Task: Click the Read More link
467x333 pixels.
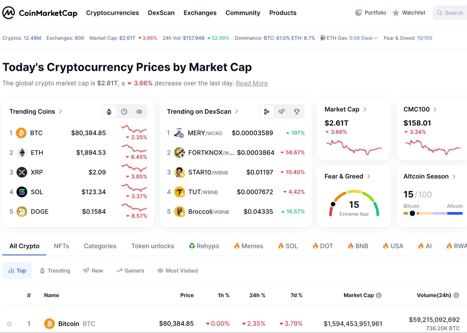Action: click(x=252, y=83)
